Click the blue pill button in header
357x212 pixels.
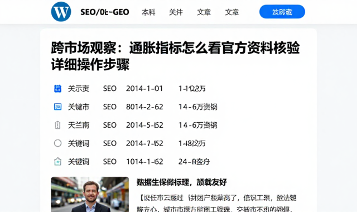click(x=282, y=12)
